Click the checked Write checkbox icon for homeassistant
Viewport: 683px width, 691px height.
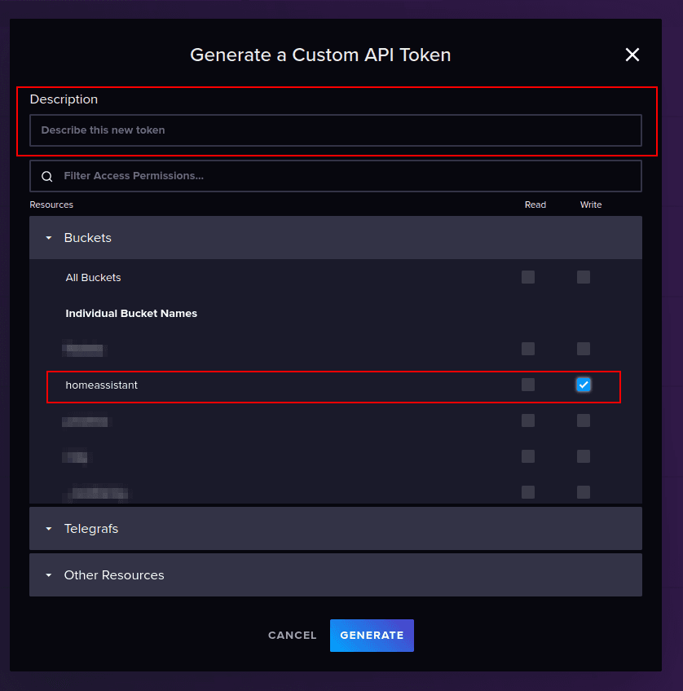[x=584, y=385]
